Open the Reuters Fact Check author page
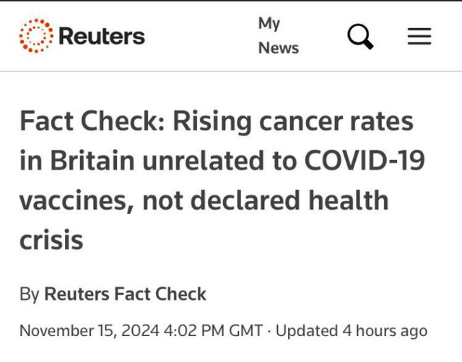This screenshot has width=462, height=362. (x=125, y=294)
